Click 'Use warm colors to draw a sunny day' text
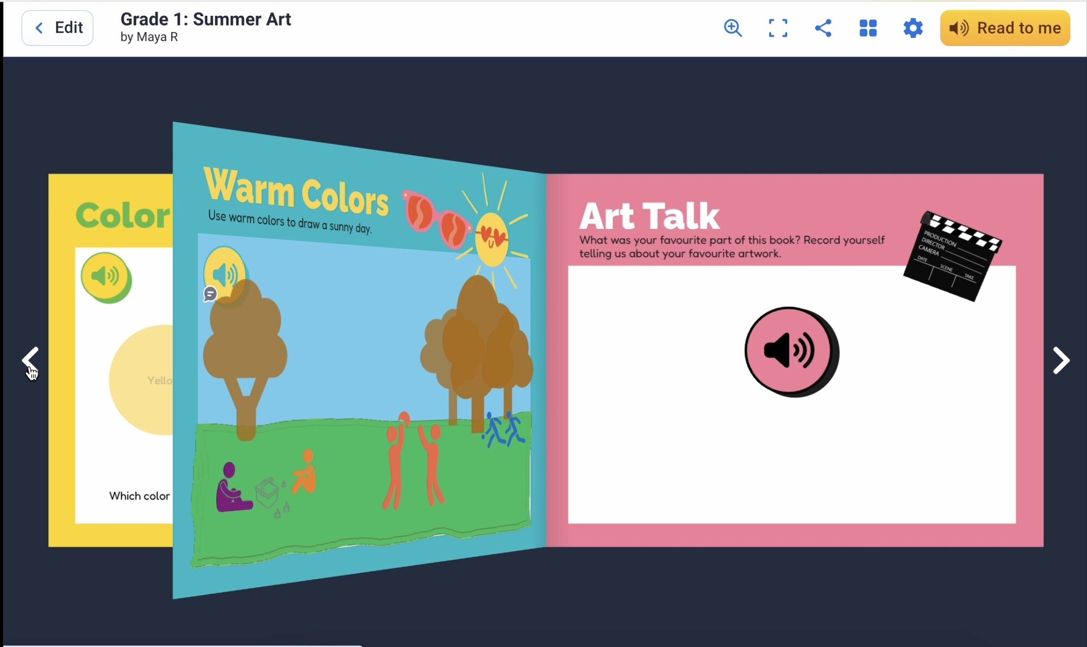The width and height of the screenshot is (1087, 647). [290, 221]
